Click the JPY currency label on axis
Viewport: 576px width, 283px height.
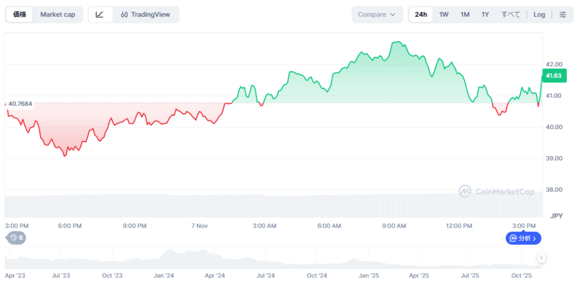coord(556,216)
